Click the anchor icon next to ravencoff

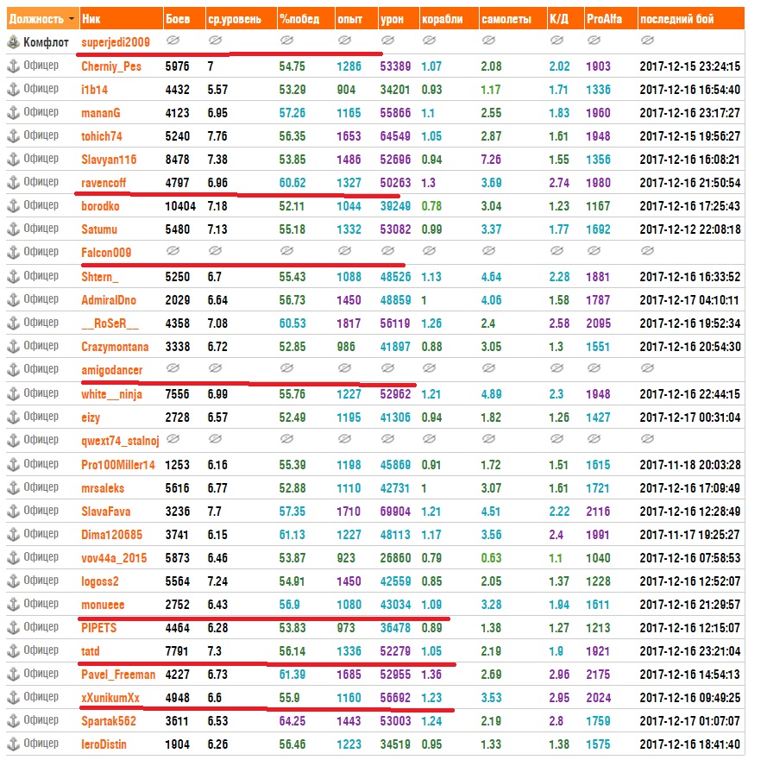click(13, 182)
